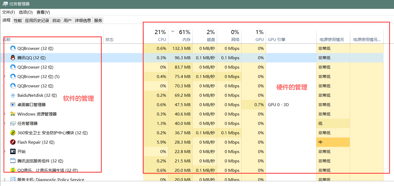The image size is (394, 186).
Task: Click the 47.5 MB memory cell
Action: 180,105
